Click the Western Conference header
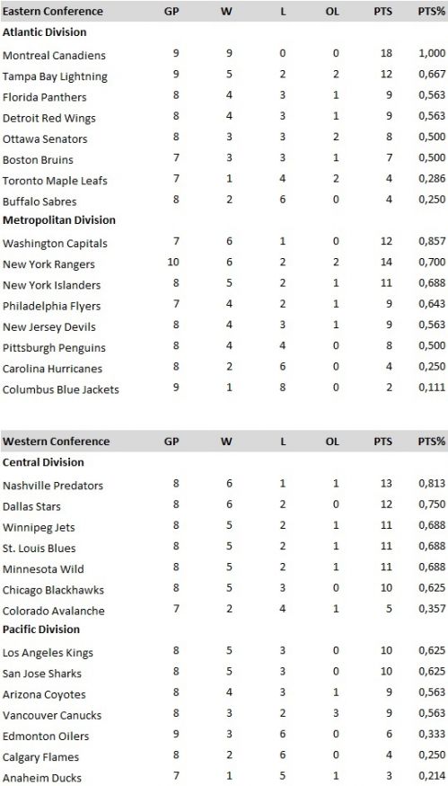 (x=56, y=442)
